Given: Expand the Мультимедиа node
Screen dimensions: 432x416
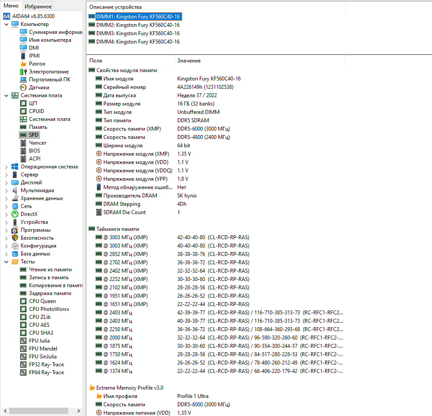Looking at the screenshot, I should (6, 191).
